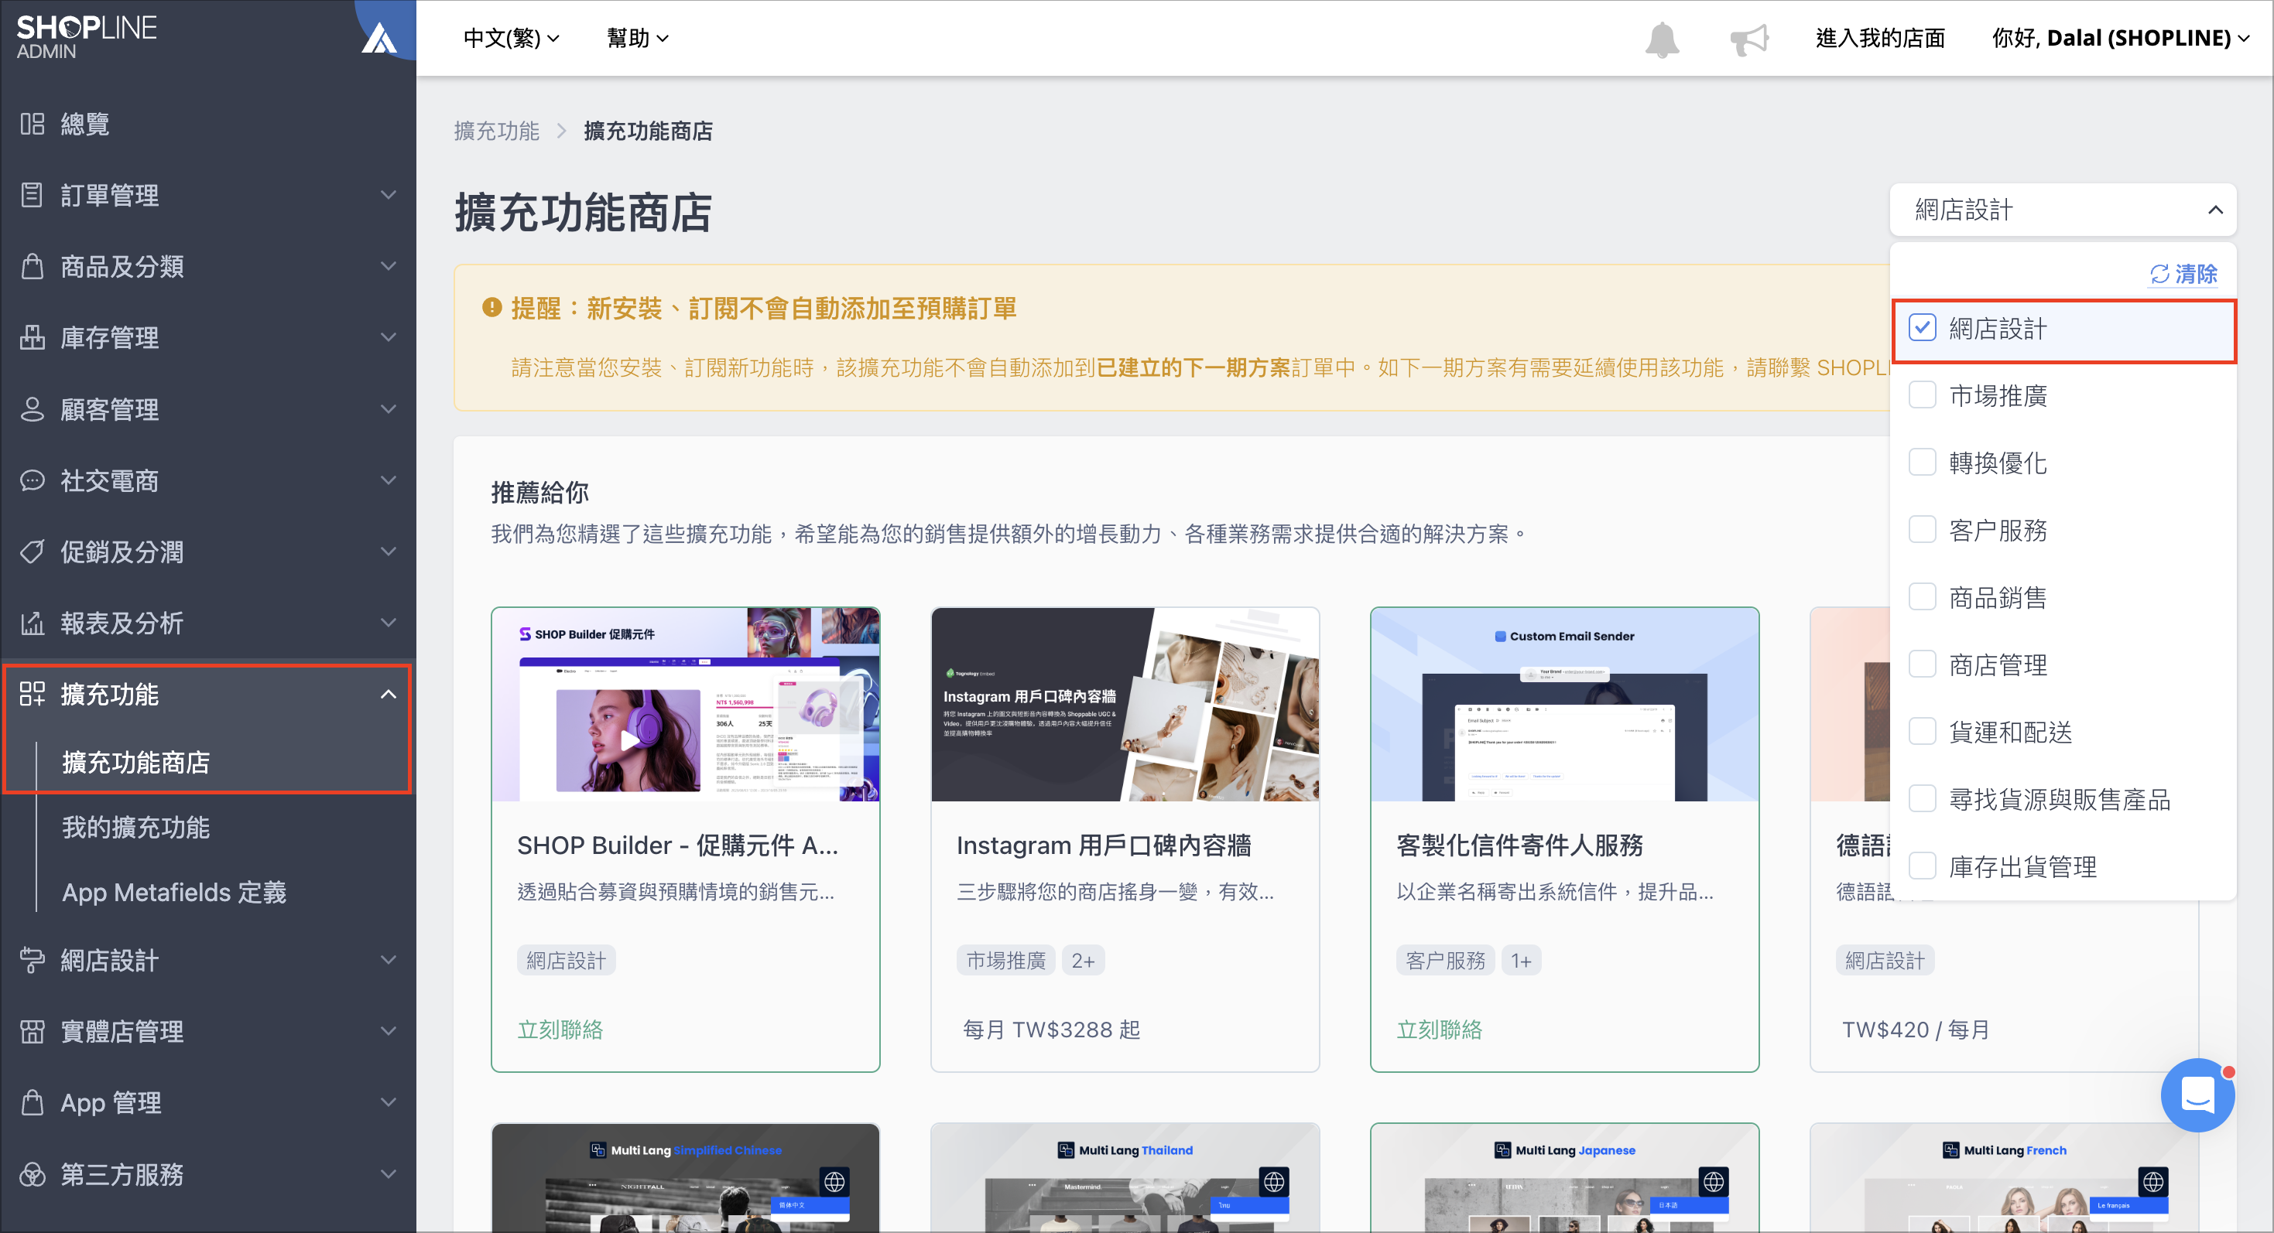Collapse the 網店設計 category filter dropdown
The width and height of the screenshot is (2274, 1233).
(x=2063, y=210)
